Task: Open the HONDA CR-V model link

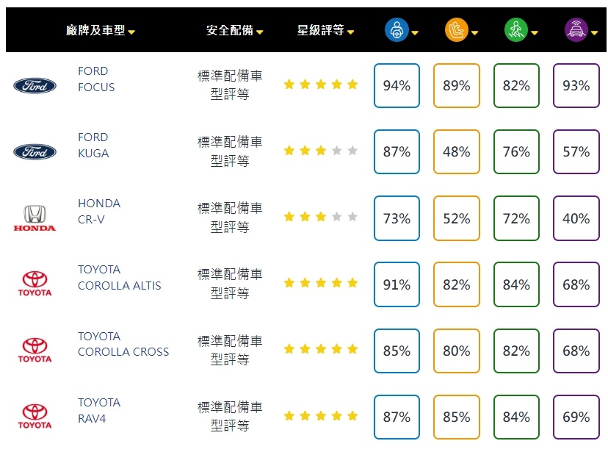Action: 98,212
